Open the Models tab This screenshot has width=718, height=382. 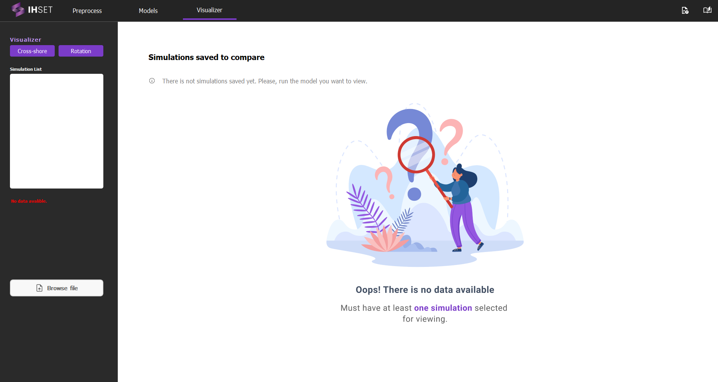[x=148, y=11]
